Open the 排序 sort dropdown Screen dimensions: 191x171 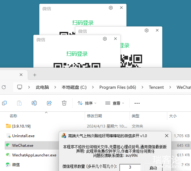point(87,103)
